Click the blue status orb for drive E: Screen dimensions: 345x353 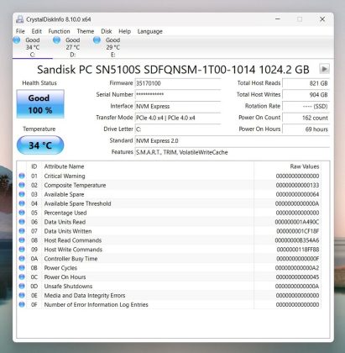pyautogui.click(x=97, y=40)
